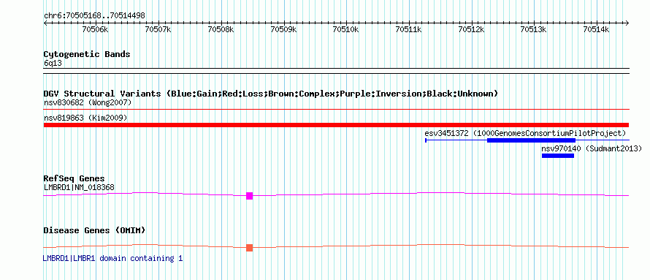Click the 6q13 cytogenetic band label
This screenshot has width=650, height=280.
53,64
